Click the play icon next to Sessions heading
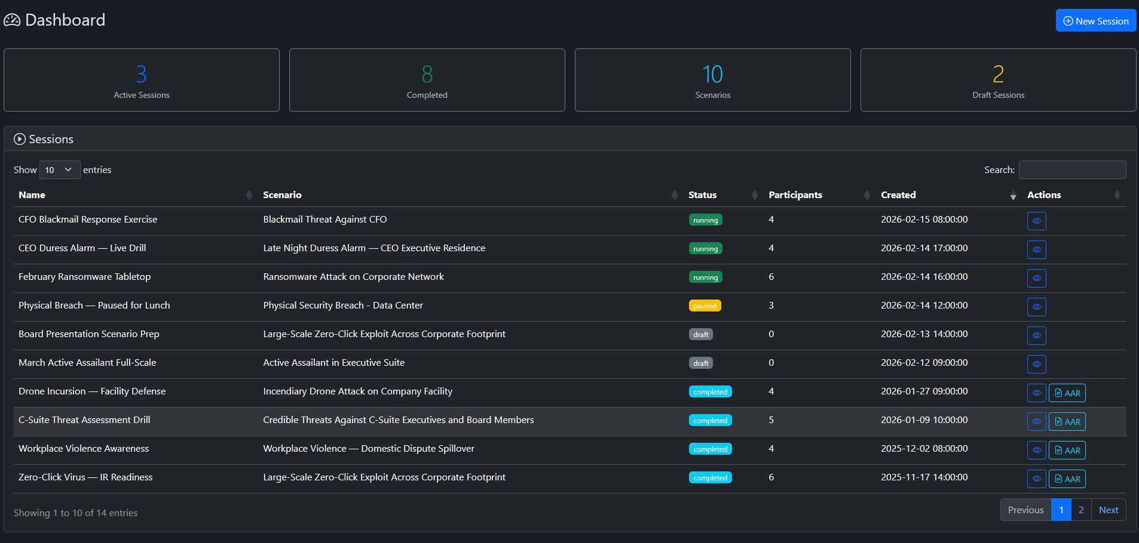Screen dimensions: 1139x543 pyautogui.click(x=20, y=138)
